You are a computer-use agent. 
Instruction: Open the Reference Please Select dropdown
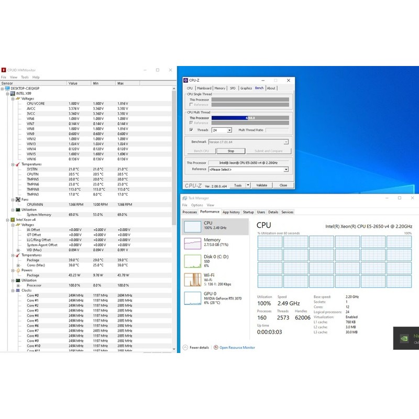pyautogui.click(x=286, y=170)
